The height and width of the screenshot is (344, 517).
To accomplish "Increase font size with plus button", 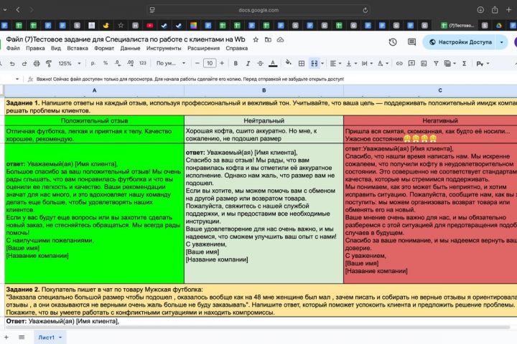I will pyautogui.click(x=222, y=63).
